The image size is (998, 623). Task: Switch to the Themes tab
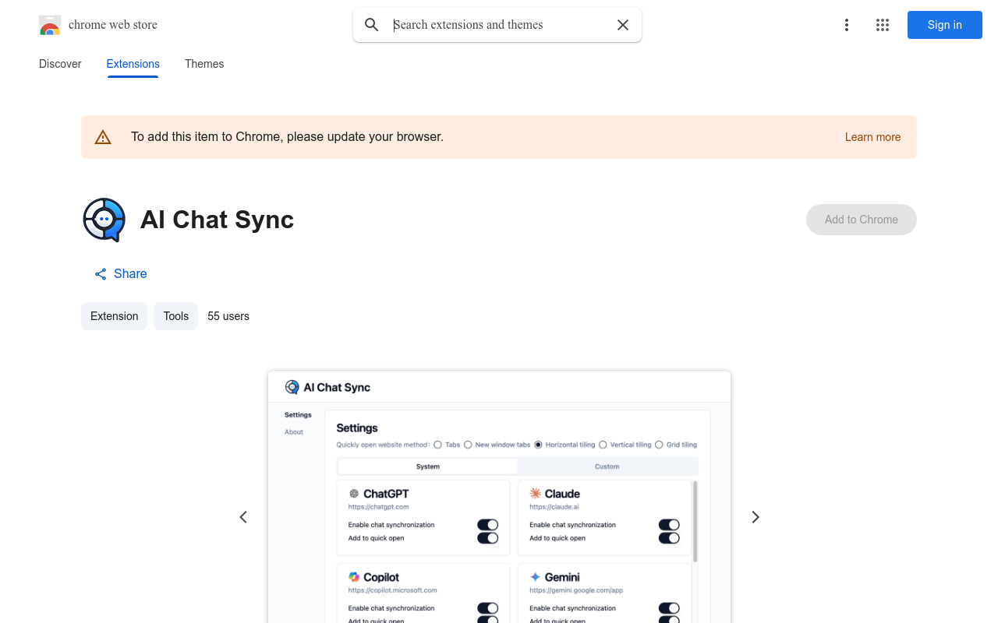pos(204,64)
